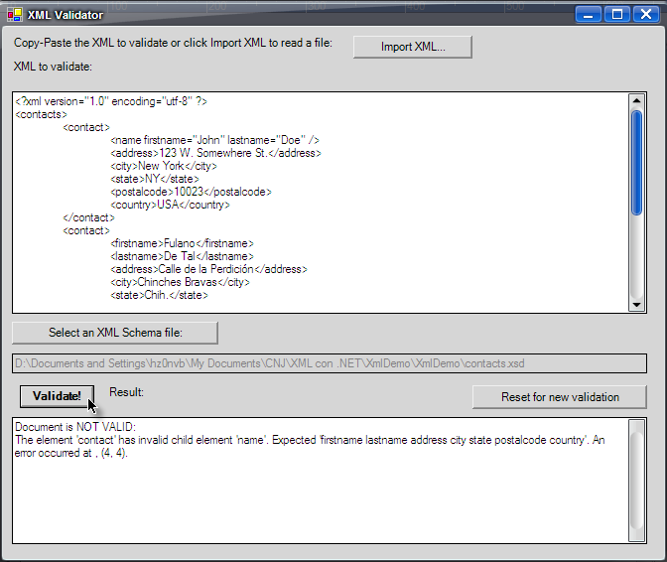Click the '<contacts>' opening tag line
The image size is (667, 562).
tap(42, 114)
